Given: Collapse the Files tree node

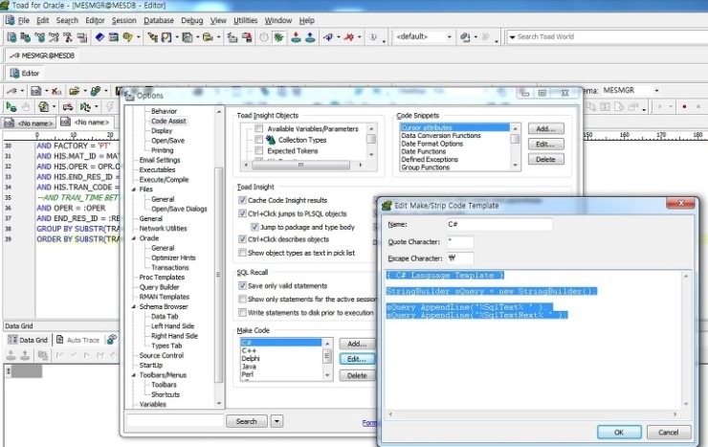Looking at the screenshot, I should (x=134, y=190).
